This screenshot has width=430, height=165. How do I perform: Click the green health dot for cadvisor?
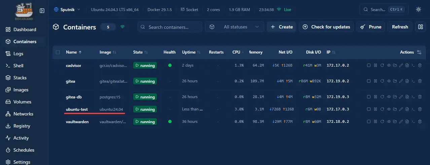[170, 65]
